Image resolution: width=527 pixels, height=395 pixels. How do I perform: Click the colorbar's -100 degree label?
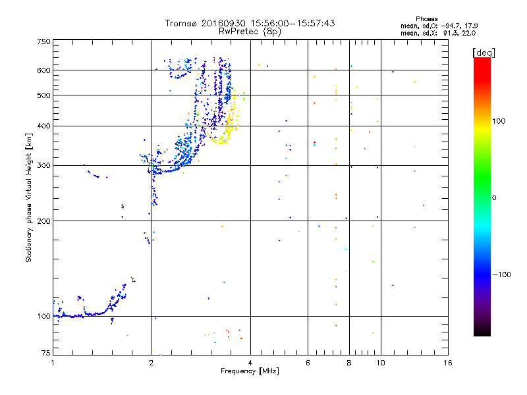[501, 275]
